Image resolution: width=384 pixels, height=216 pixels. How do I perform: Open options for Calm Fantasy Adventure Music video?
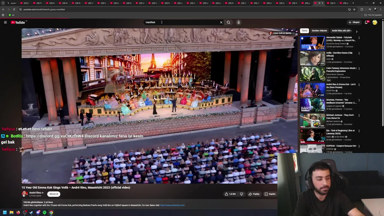359,69
